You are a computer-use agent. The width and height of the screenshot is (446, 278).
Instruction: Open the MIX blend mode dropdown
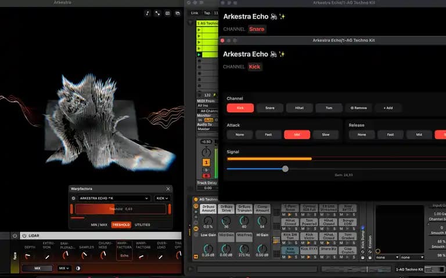point(64,268)
